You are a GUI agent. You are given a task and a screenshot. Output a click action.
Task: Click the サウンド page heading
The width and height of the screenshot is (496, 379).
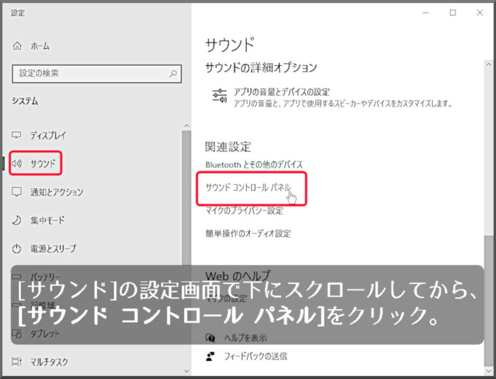pos(230,45)
